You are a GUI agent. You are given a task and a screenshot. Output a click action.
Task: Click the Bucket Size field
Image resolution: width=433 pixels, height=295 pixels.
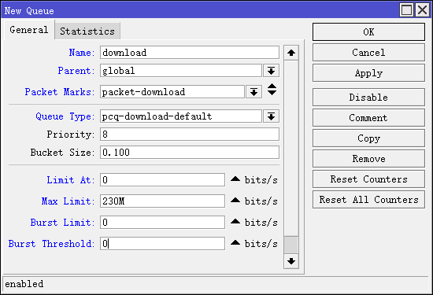190,153
